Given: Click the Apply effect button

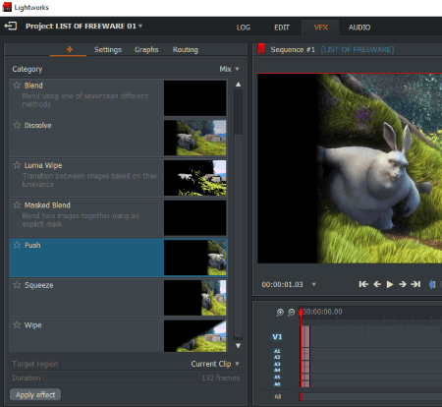Looking at the screenshot, I should [x=35, y=395].
